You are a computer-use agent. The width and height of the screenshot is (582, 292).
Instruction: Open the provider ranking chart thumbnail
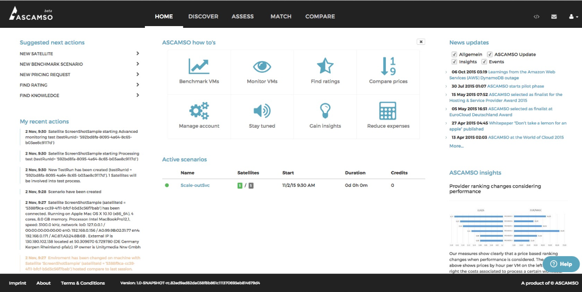point(508,227)
